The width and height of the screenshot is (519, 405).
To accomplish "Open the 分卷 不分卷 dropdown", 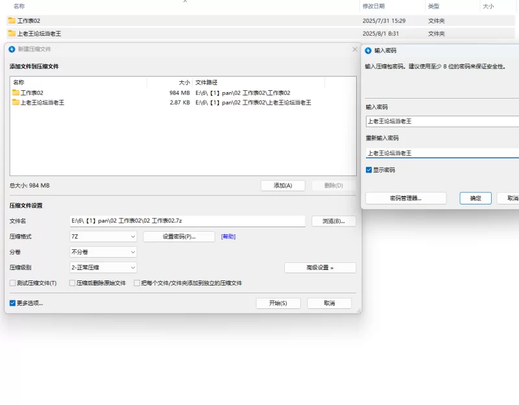I will (103, 252).
